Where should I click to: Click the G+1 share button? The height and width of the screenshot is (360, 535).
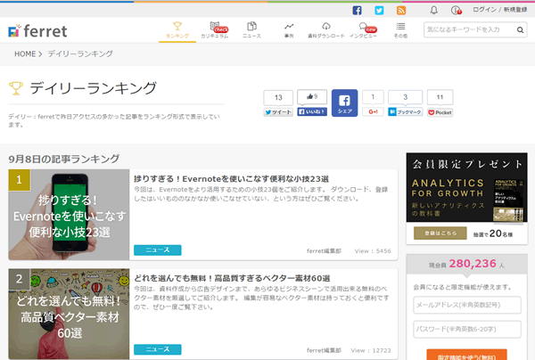click(373, 111)
